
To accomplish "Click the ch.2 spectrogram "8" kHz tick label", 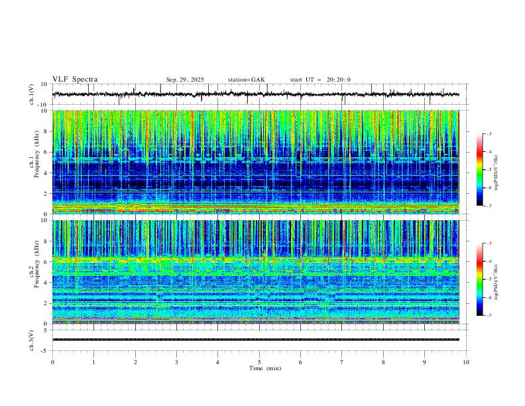I will pyautogui.click(x=46, y=241).
